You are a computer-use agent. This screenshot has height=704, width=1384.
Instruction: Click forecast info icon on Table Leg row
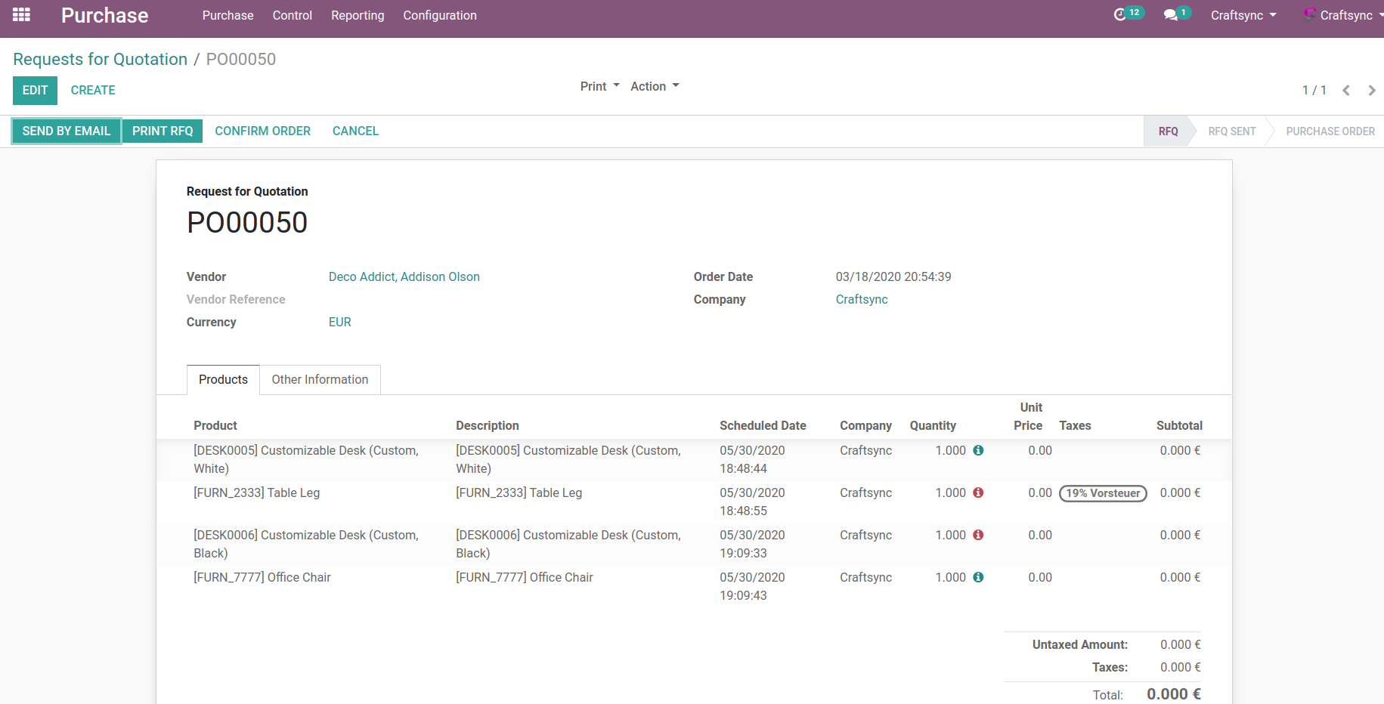pos(978,492)
